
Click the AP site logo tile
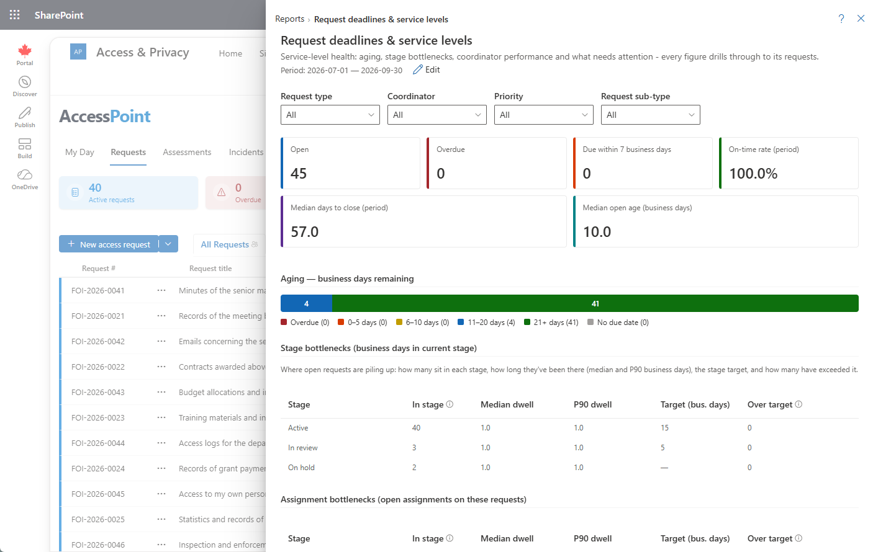coord(78,52)
